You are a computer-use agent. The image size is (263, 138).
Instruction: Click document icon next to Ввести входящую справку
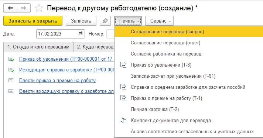pos(11,91)
